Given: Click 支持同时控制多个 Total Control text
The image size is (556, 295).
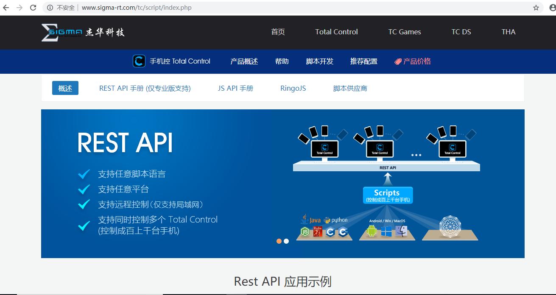Looking at the screenshot, I should click(x=158, y=220).
